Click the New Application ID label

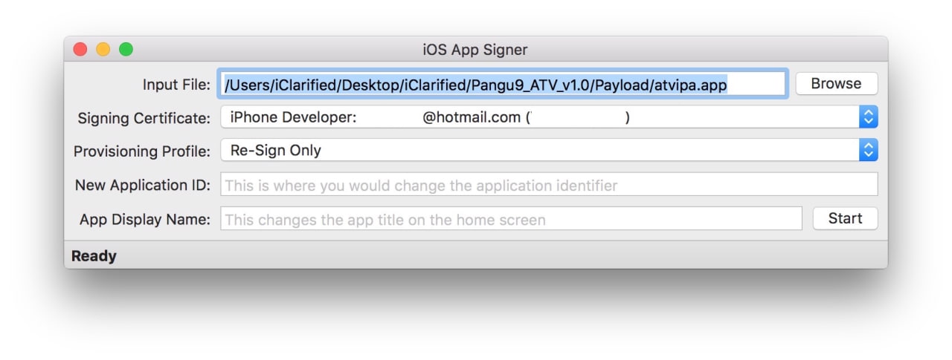pos(143,185)
